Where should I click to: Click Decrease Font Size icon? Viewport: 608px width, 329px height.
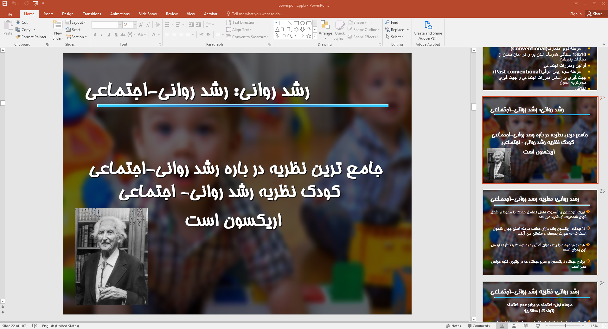[x=148, y=25]
